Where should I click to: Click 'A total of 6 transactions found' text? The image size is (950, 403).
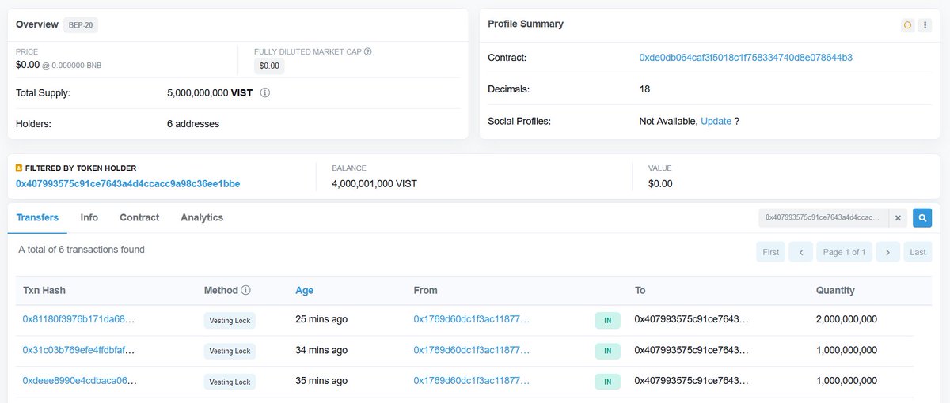(82, 250)
